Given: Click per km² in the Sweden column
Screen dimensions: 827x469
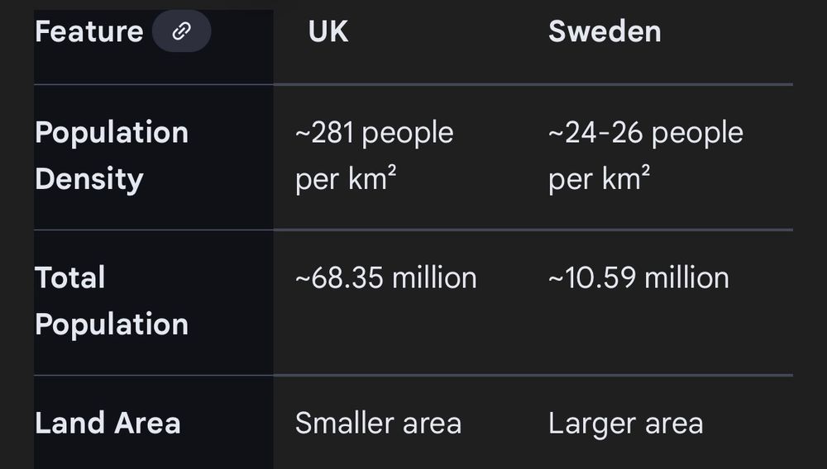Looking at the screenshot, I should [x=599, y=179].
